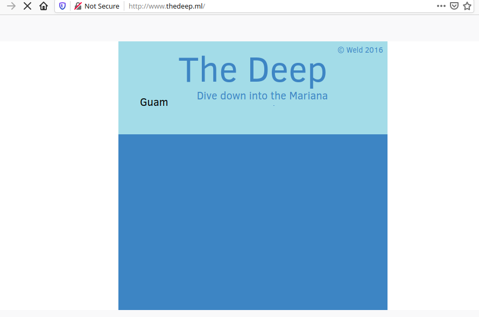
Task: Click the 'Not Secure' label text
Action: coord(102,6)
